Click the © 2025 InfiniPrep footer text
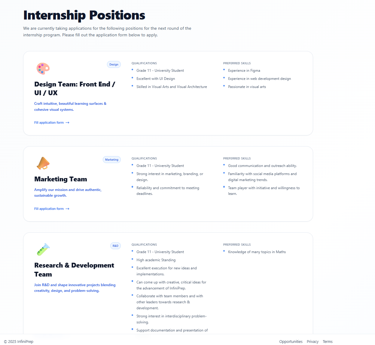 coord(19,342)
